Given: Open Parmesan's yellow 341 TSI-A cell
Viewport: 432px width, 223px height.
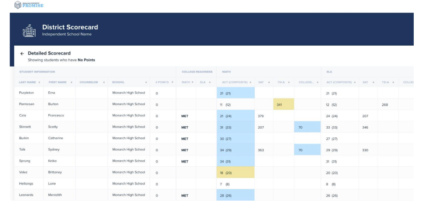Looking at the screenshot, I should [284, 104].
